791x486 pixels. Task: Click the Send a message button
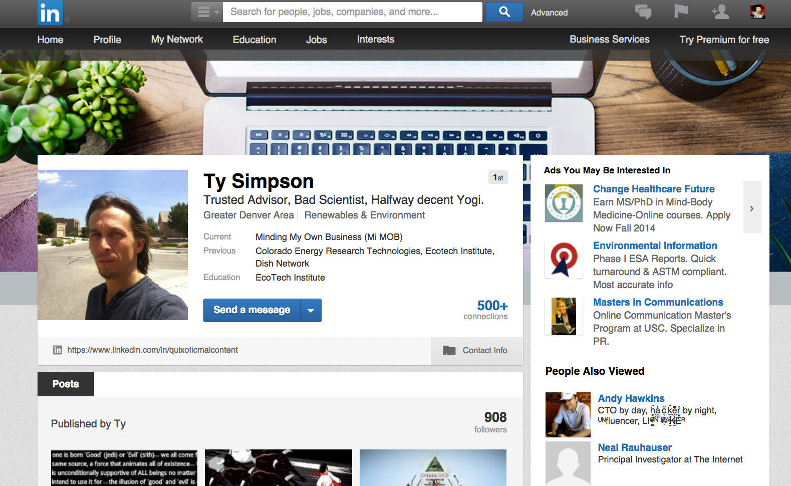click(251, 310)
